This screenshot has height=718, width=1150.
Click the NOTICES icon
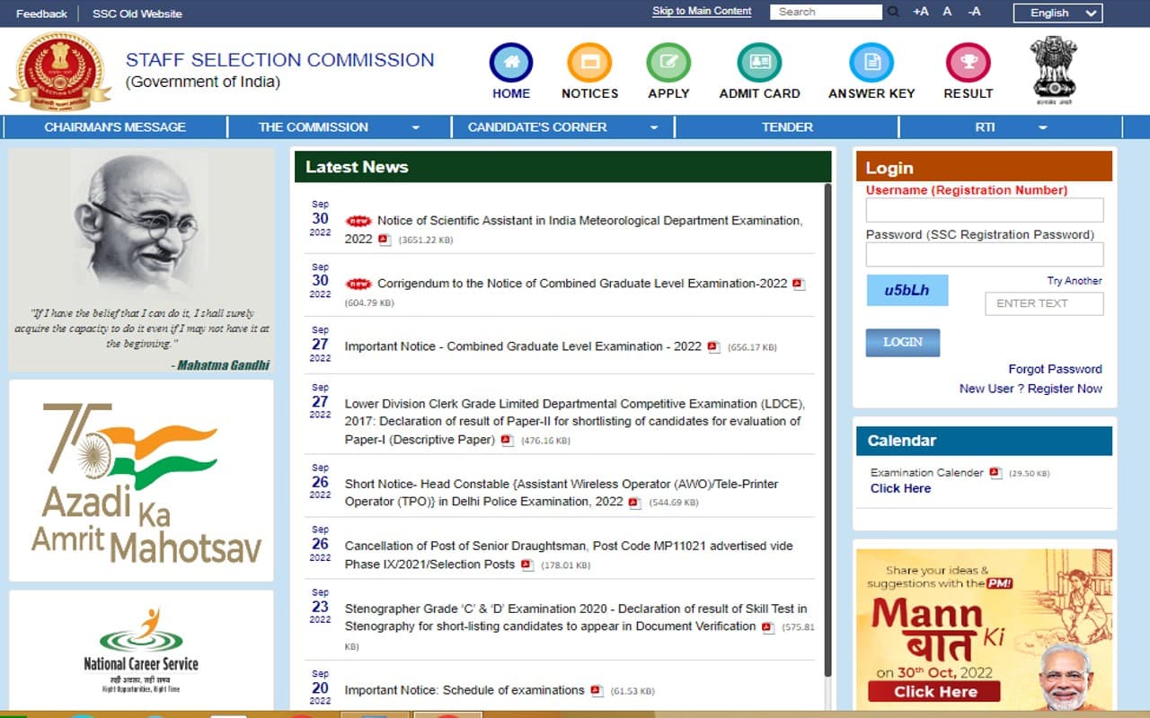589,63
